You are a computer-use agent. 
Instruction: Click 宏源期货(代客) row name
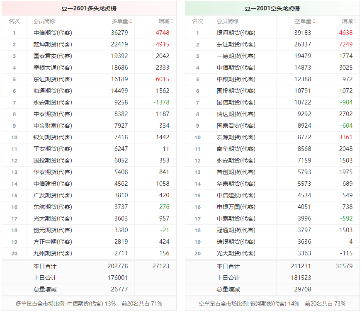pos(236,137)
